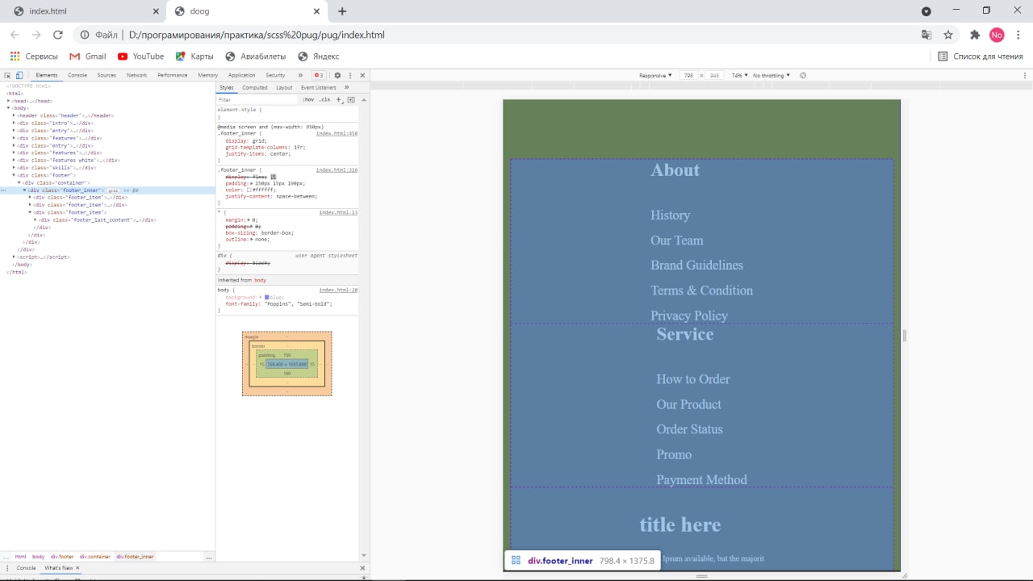
Task: Expand the header class="header" node
Action: pos(15,115)
